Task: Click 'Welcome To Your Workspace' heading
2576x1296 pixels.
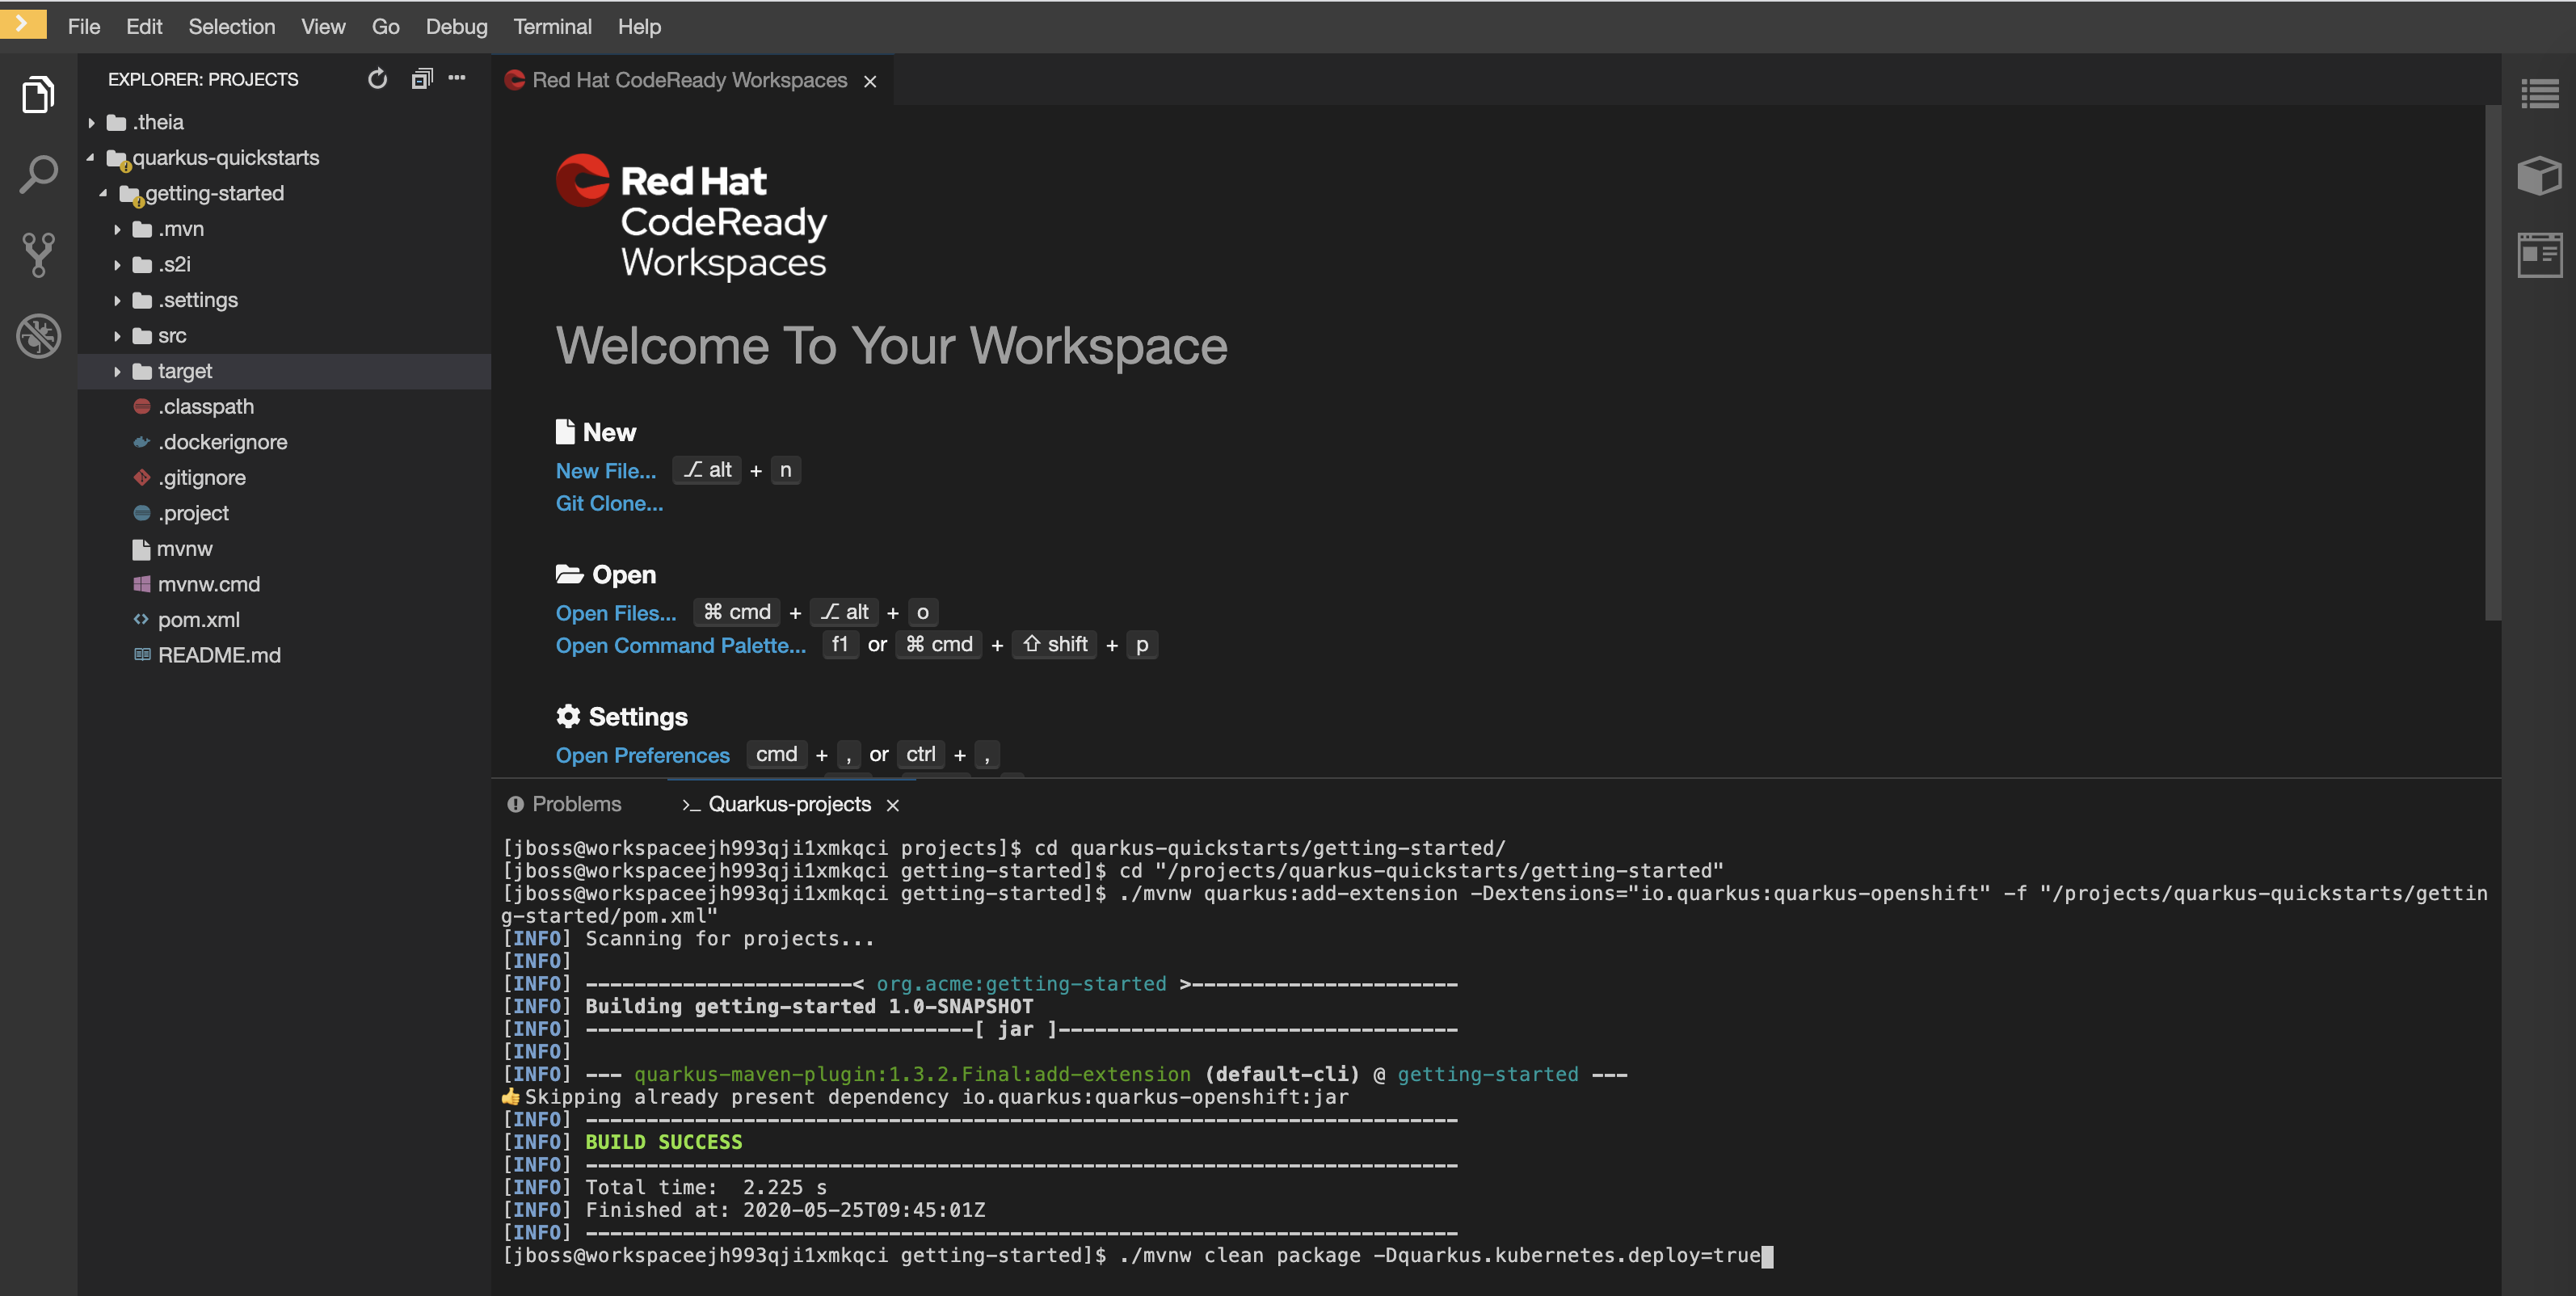Action: (891, 346)
